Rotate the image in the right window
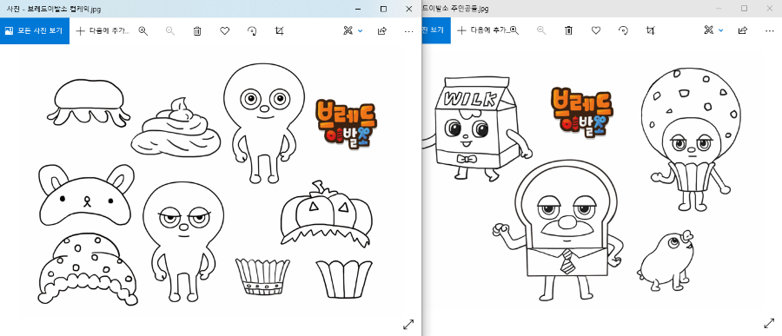This screenshot has height=336, width=782. pos(623,30)
